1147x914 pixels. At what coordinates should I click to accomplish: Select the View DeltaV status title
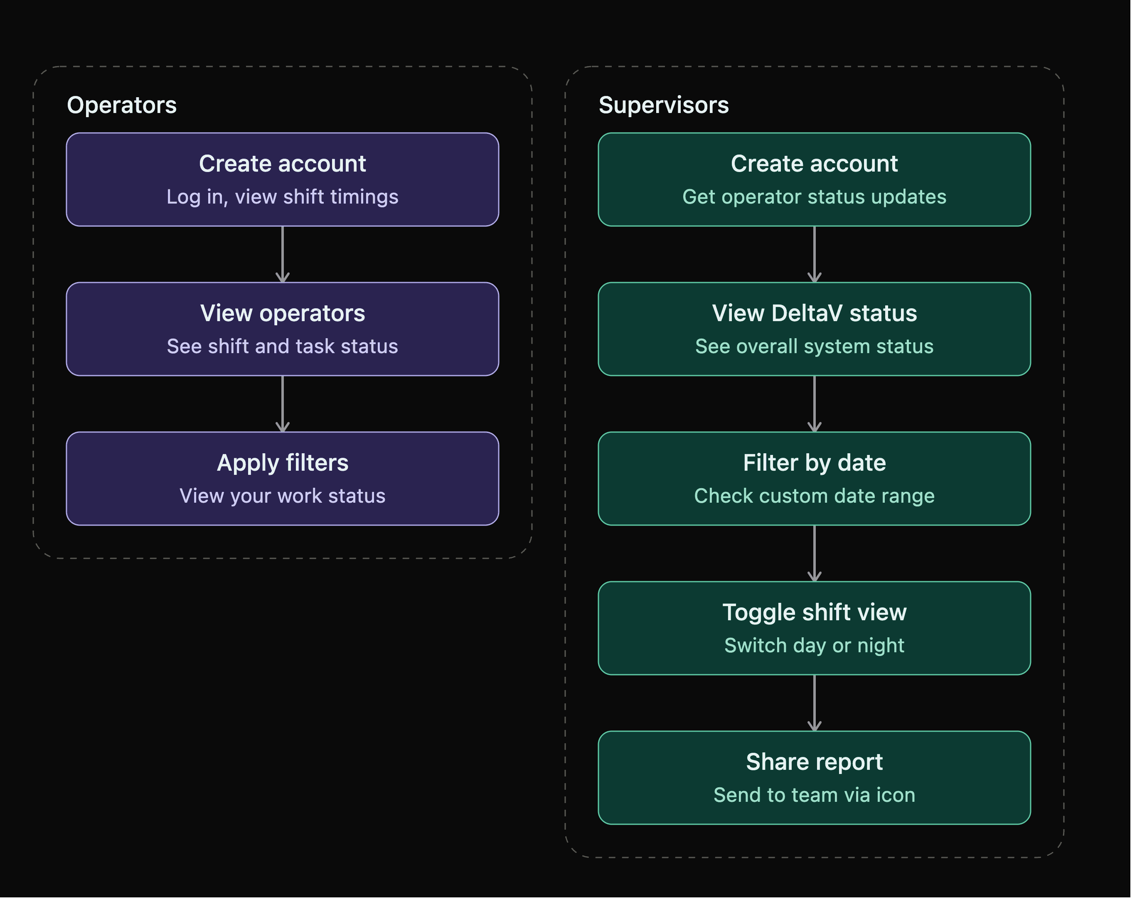[x=814, y=313]
